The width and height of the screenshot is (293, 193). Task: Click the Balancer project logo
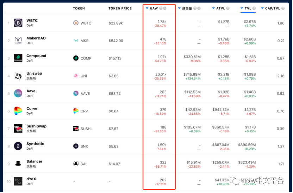coord(18,164)
